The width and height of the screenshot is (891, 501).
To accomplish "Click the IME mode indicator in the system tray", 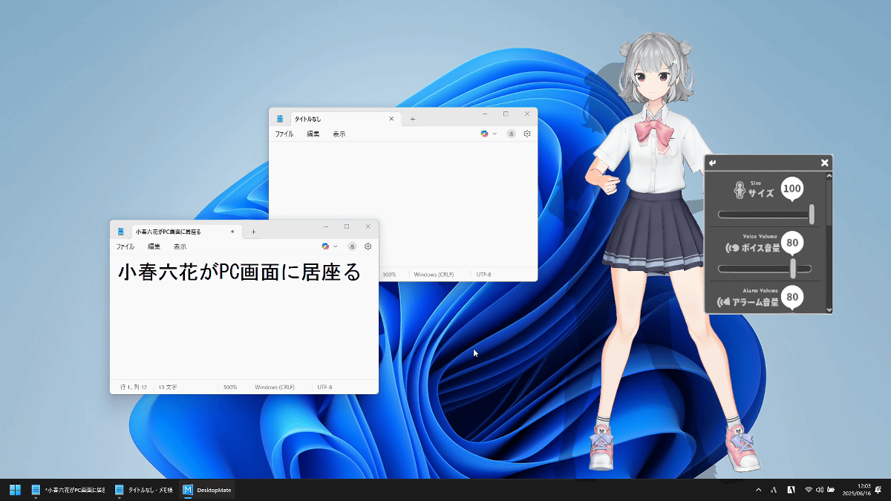I will click(774, 490).
